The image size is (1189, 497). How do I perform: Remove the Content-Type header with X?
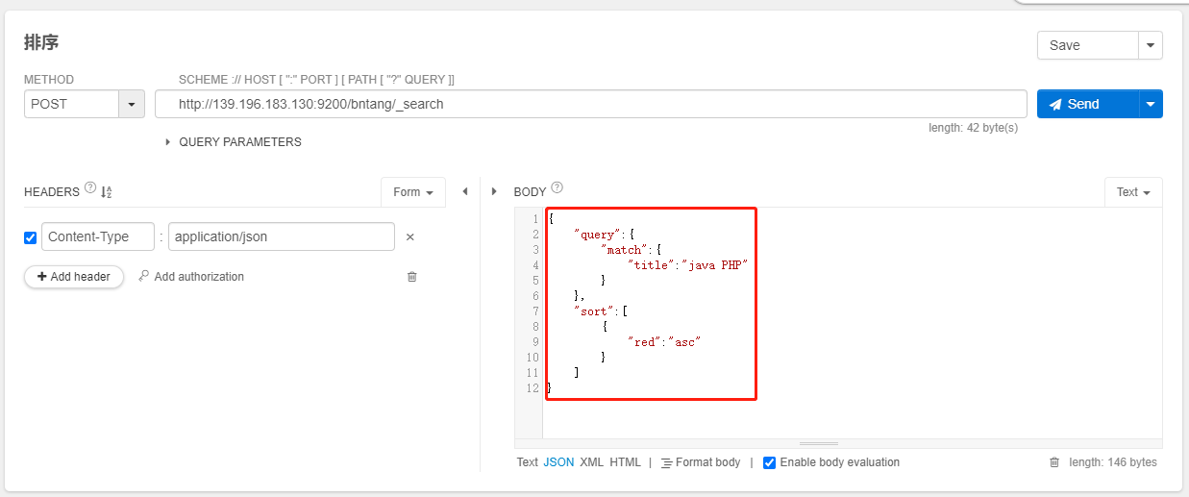pyautogui.click(x=409, y=237)
